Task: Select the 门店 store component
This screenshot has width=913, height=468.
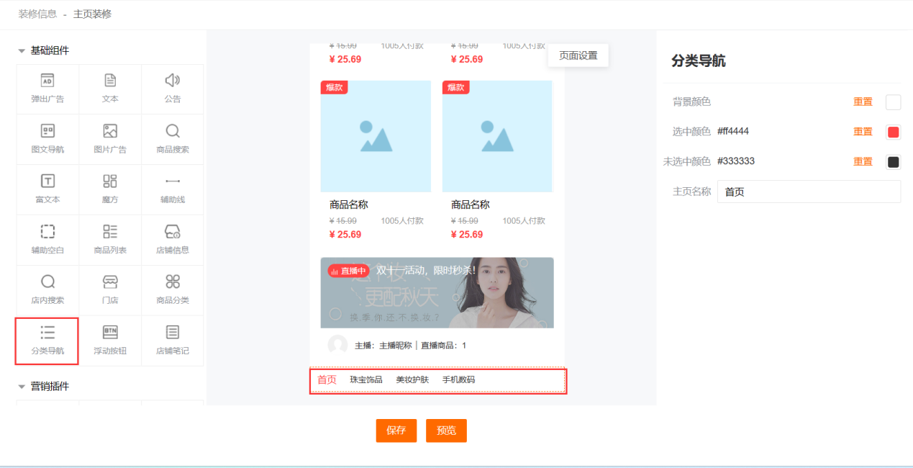Action: click(110, 290)
